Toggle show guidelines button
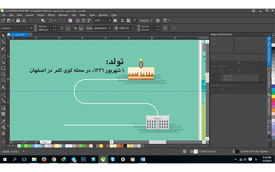This screenshot has height=172, width=275. click(134, 21)
